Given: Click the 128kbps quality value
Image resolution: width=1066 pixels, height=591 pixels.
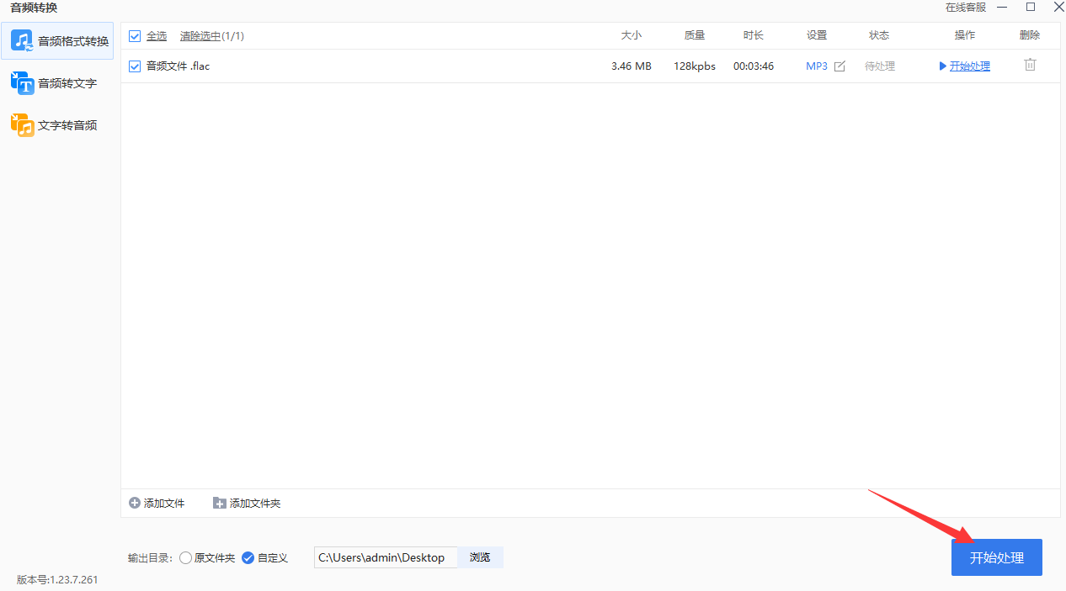Looking at the screenshot, I should tap(695, 66).
